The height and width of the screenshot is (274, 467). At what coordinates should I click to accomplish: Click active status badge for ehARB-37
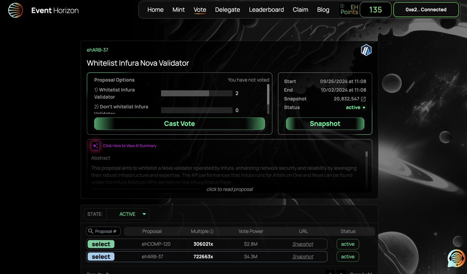click(x=348, y=256)
